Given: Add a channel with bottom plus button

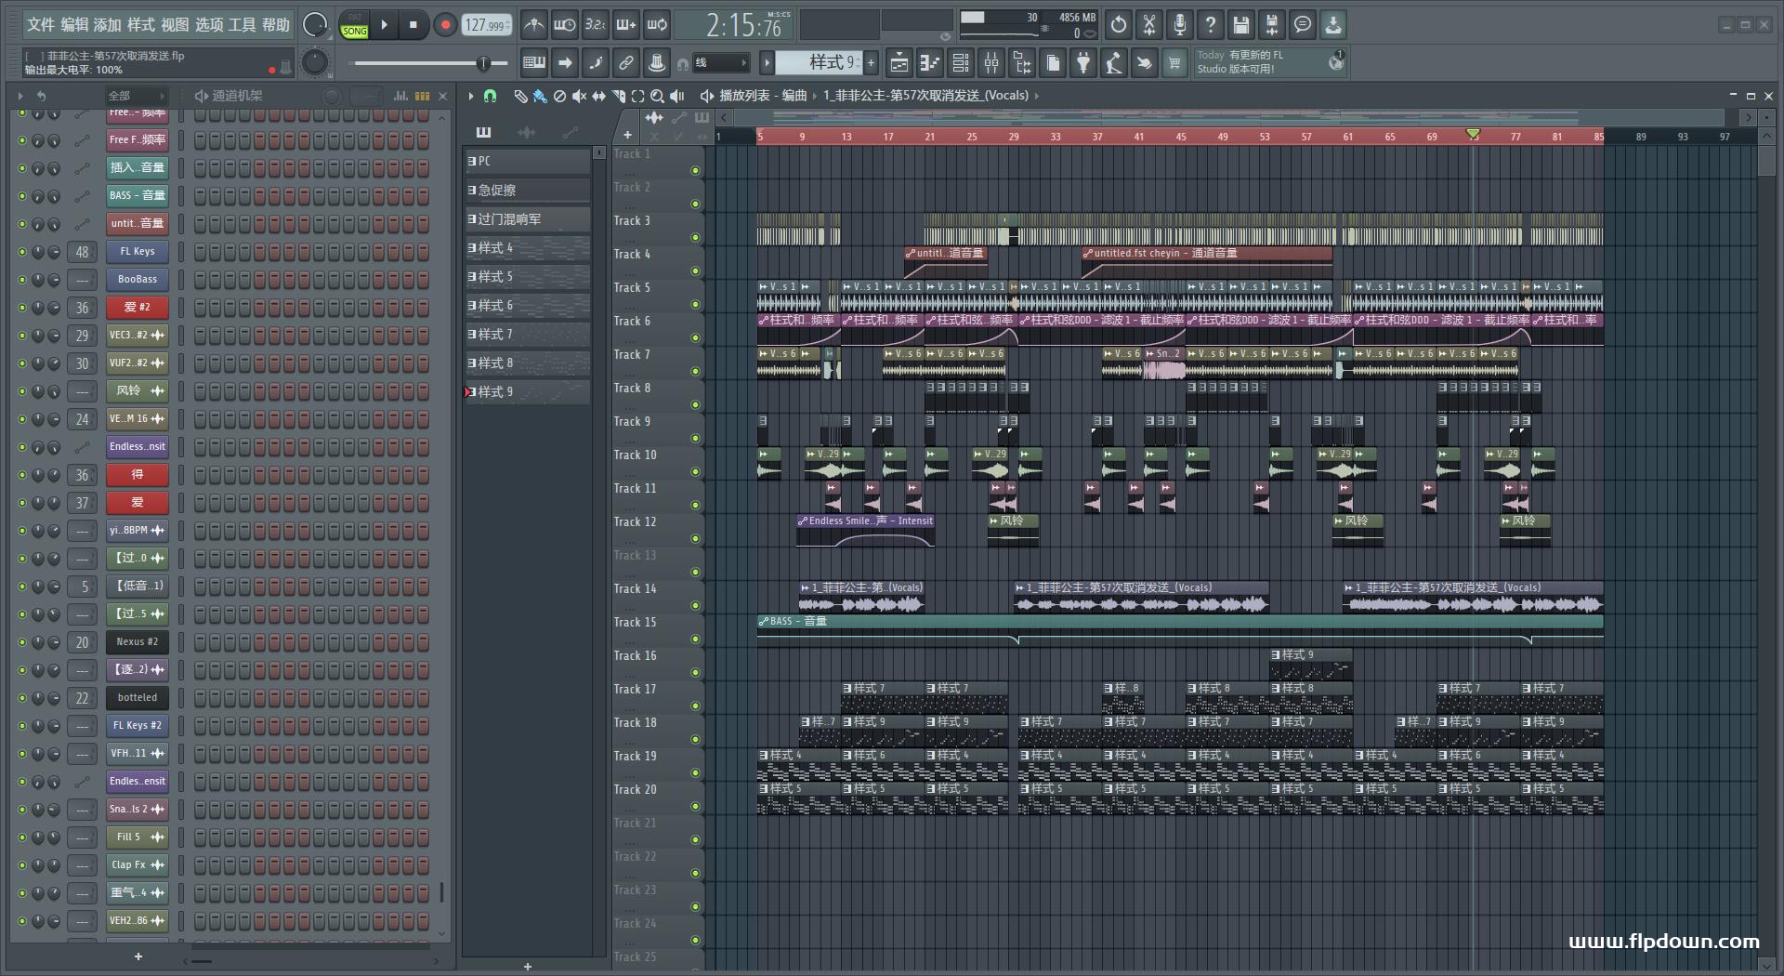Looking at the screenshot, I should (138, 956).
